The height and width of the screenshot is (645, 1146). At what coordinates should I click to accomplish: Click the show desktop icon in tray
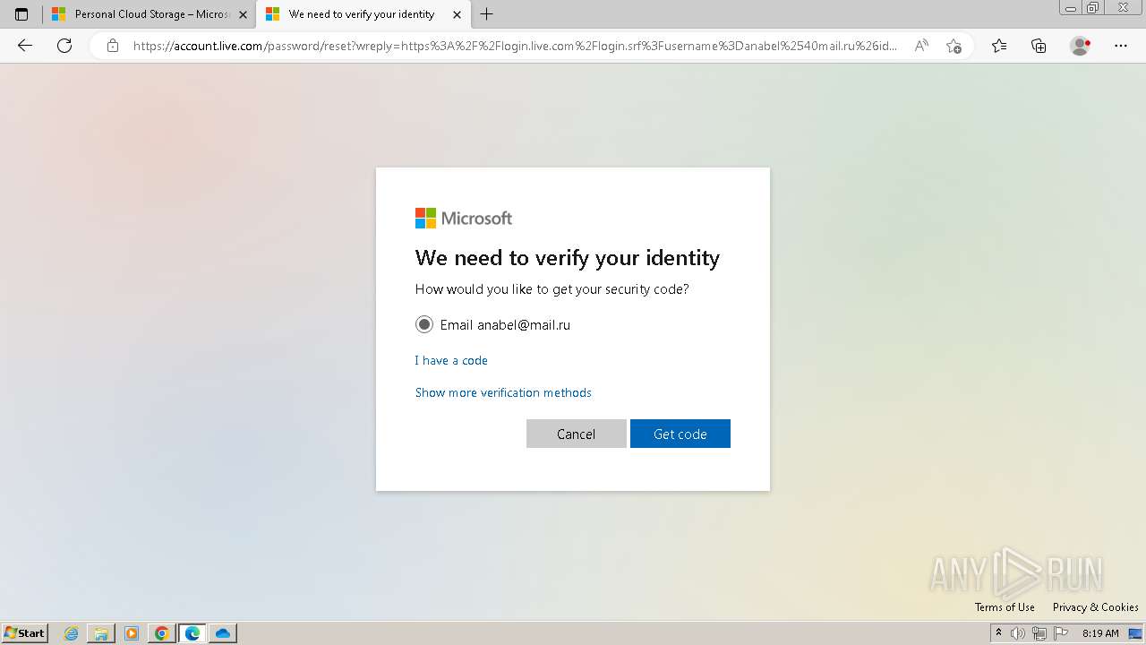(1135, 633)
